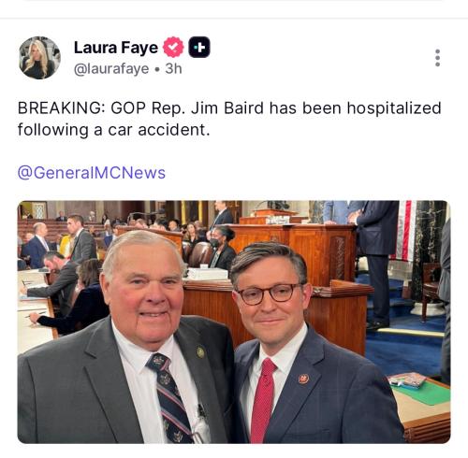Viewport: 468px width, 458px height.
Task: Open the three-dot post options menu
Action: coord(437,58)
